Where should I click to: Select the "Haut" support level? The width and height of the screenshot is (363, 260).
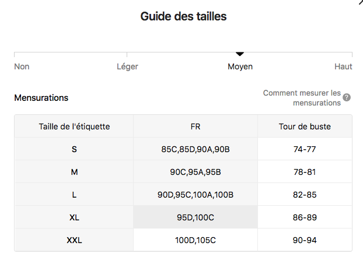tap(343, 66)
